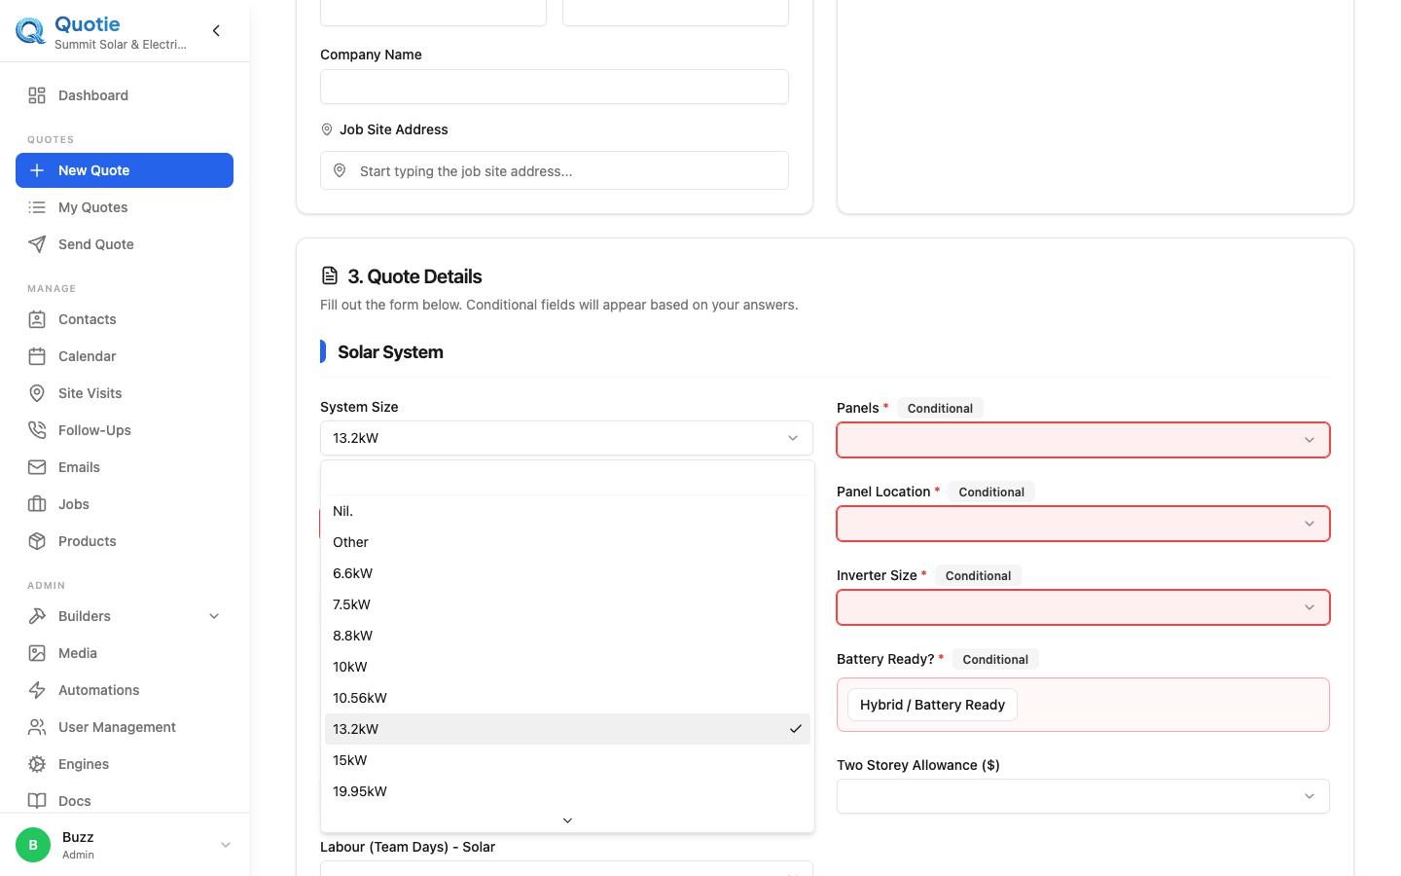Navigate to Site Visits
1401x876 pixels.
[125, 393]
